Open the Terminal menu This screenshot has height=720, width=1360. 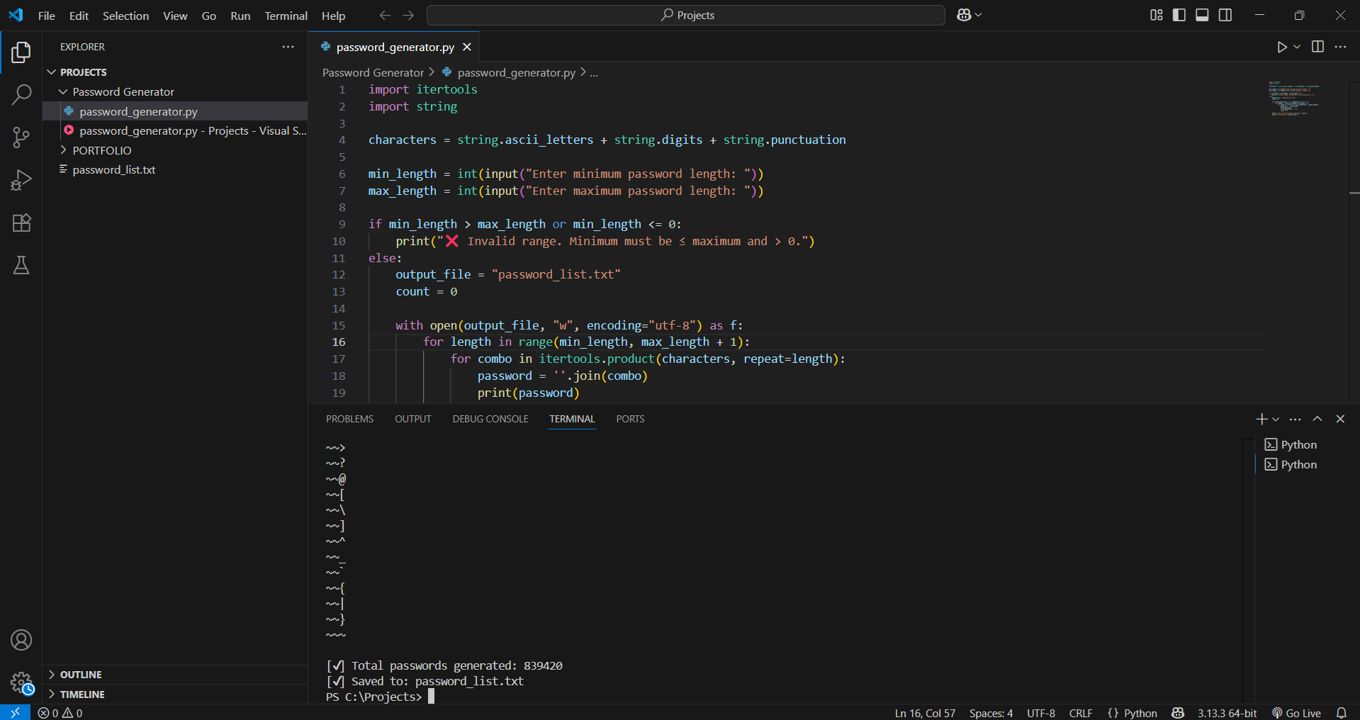tap(286, 16)
